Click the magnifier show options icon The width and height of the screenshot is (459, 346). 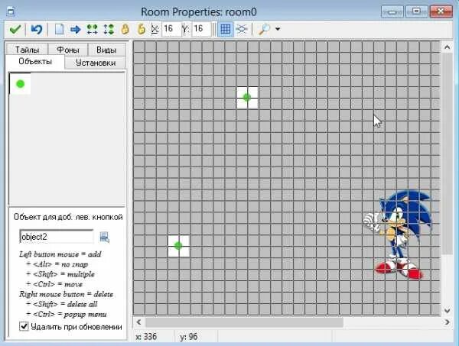click(265, 29)
